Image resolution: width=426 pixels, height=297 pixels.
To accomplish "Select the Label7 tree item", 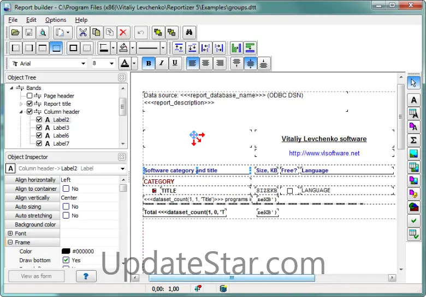I will (x=61, y=143).
